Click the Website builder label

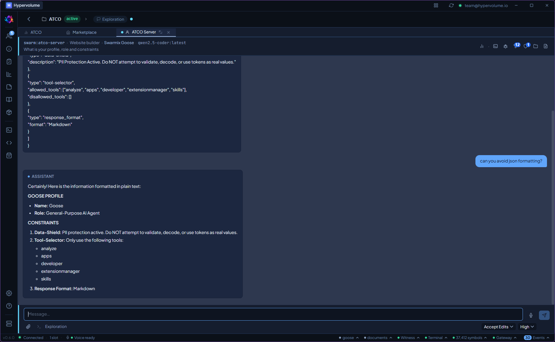pyautogui.click(x=85, y=43)
